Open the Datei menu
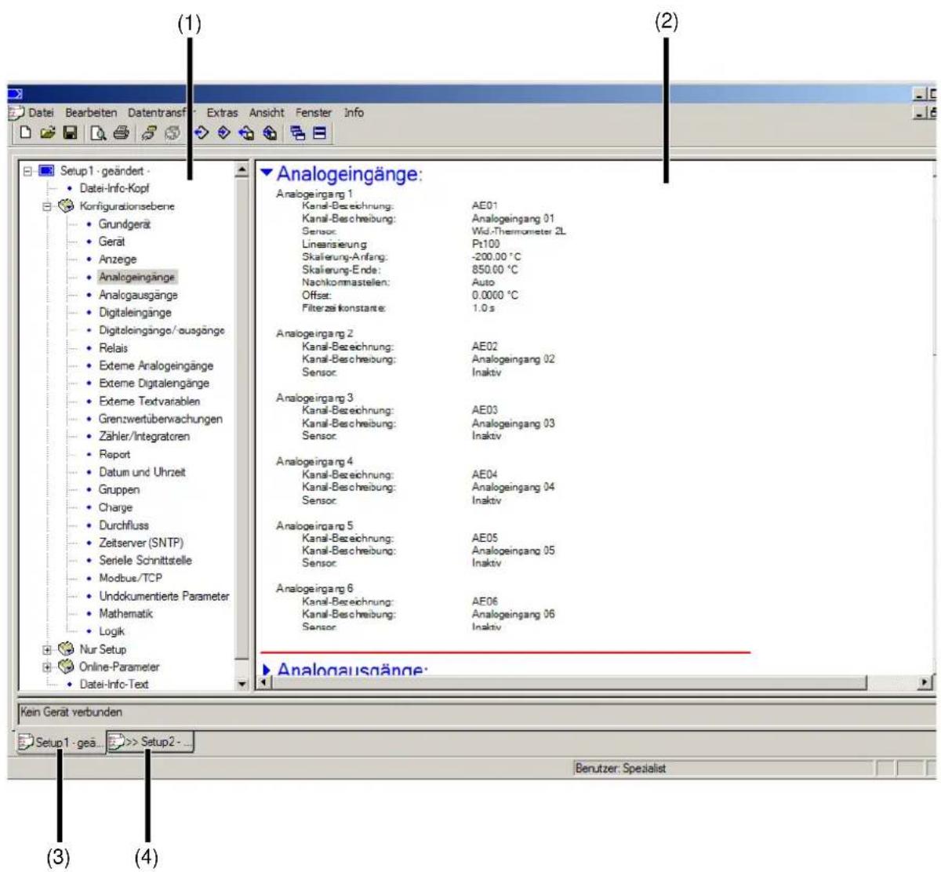The width and height of the screenshot is (941, 872). (41, 113)
